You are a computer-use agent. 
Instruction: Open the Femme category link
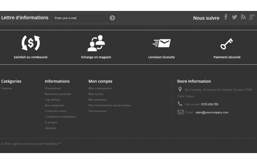pyautogui.click(x=6, y=88)
